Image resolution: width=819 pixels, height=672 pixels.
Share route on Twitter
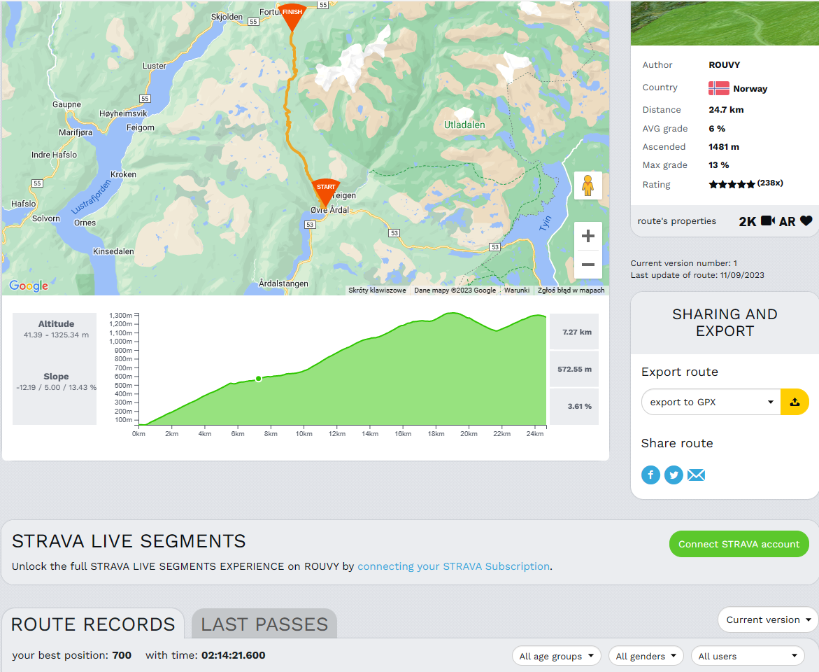674,475
